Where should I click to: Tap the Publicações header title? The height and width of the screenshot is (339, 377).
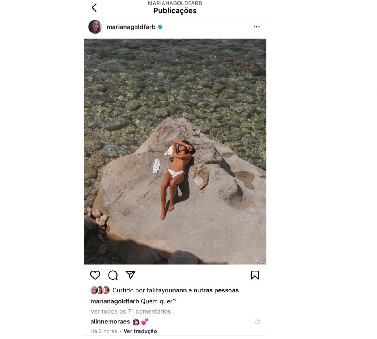click(x=175, y=11)
